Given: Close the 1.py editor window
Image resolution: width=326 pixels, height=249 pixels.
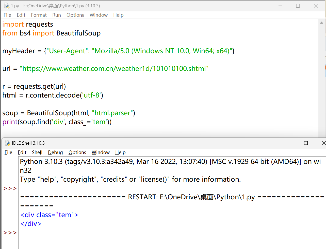Looking at the screenshot, I should 316,6.
